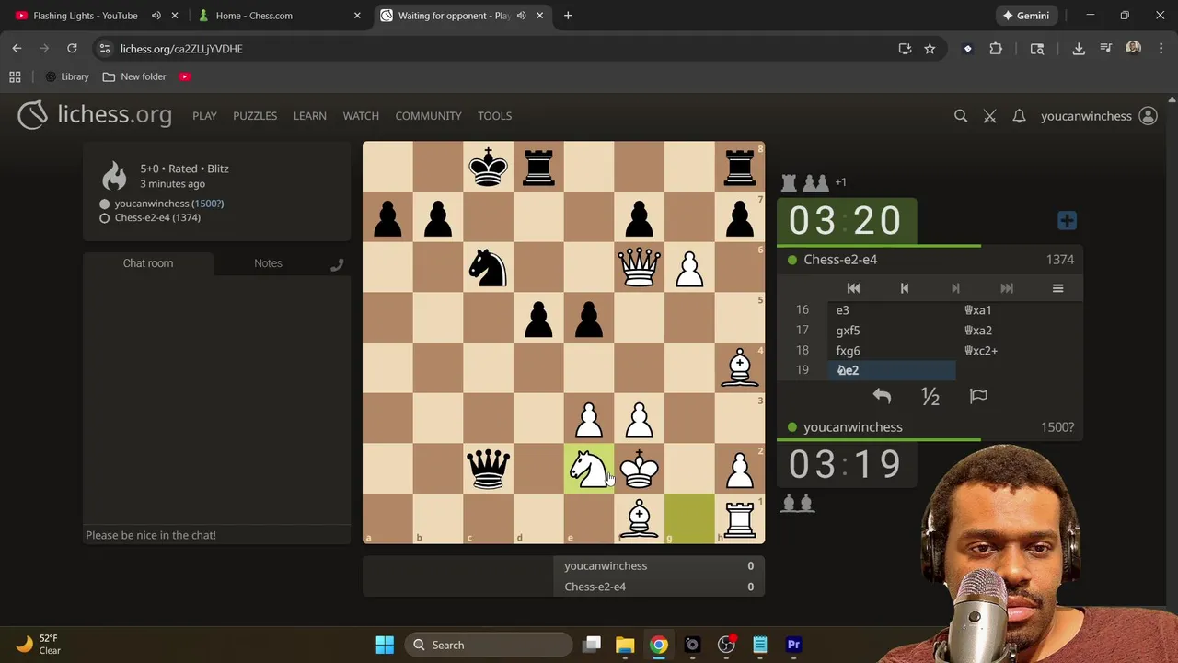Click the black king on c8
Screen dimensions: 1178x663
[488, 167]
